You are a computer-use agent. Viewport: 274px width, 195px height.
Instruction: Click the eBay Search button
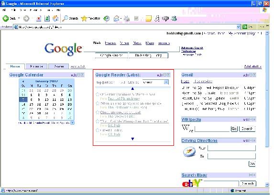[248, 184]
